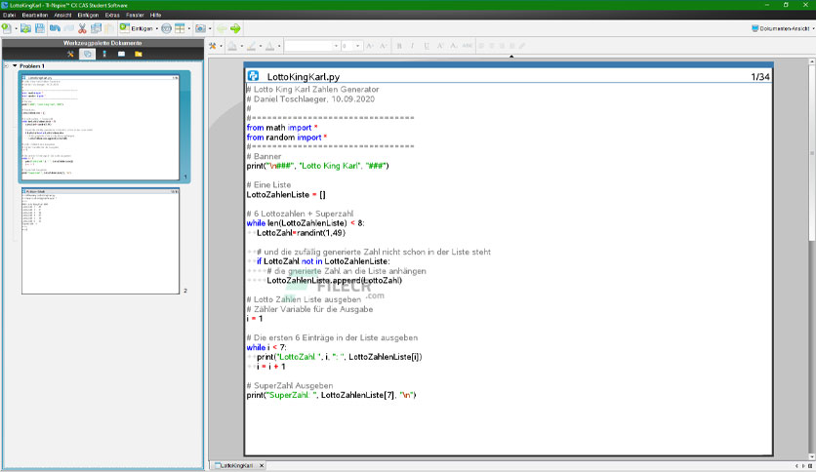Toggle subscript formatting
The height and width of the screenshot is (472, 816).
tap(454, 46)
